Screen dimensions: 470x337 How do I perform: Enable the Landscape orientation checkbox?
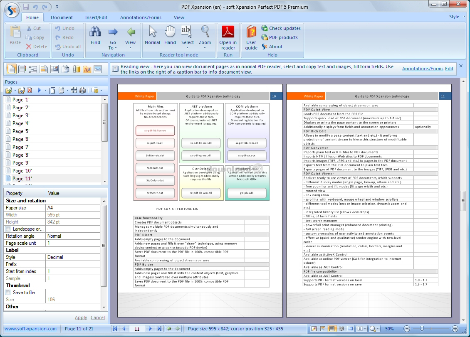[x=8, y=229]
